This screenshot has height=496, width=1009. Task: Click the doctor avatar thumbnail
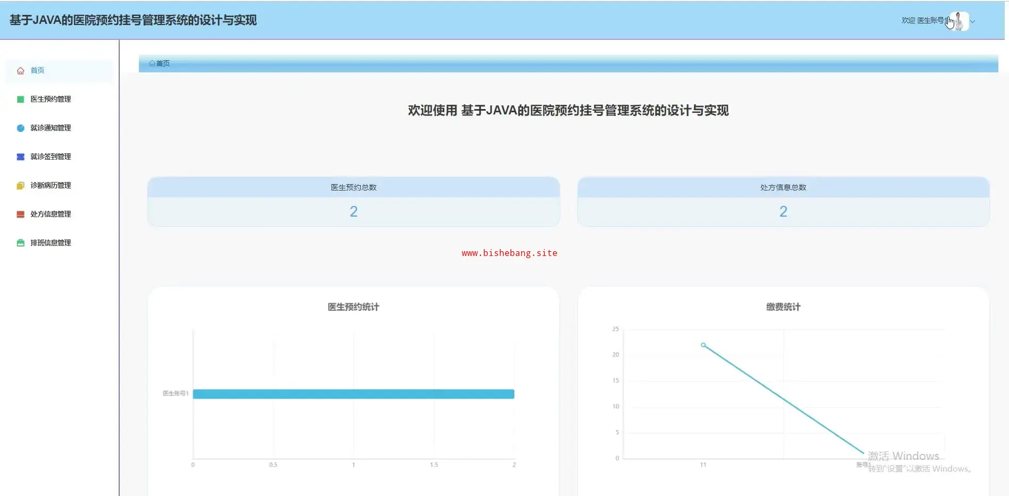tap(959, 21)
